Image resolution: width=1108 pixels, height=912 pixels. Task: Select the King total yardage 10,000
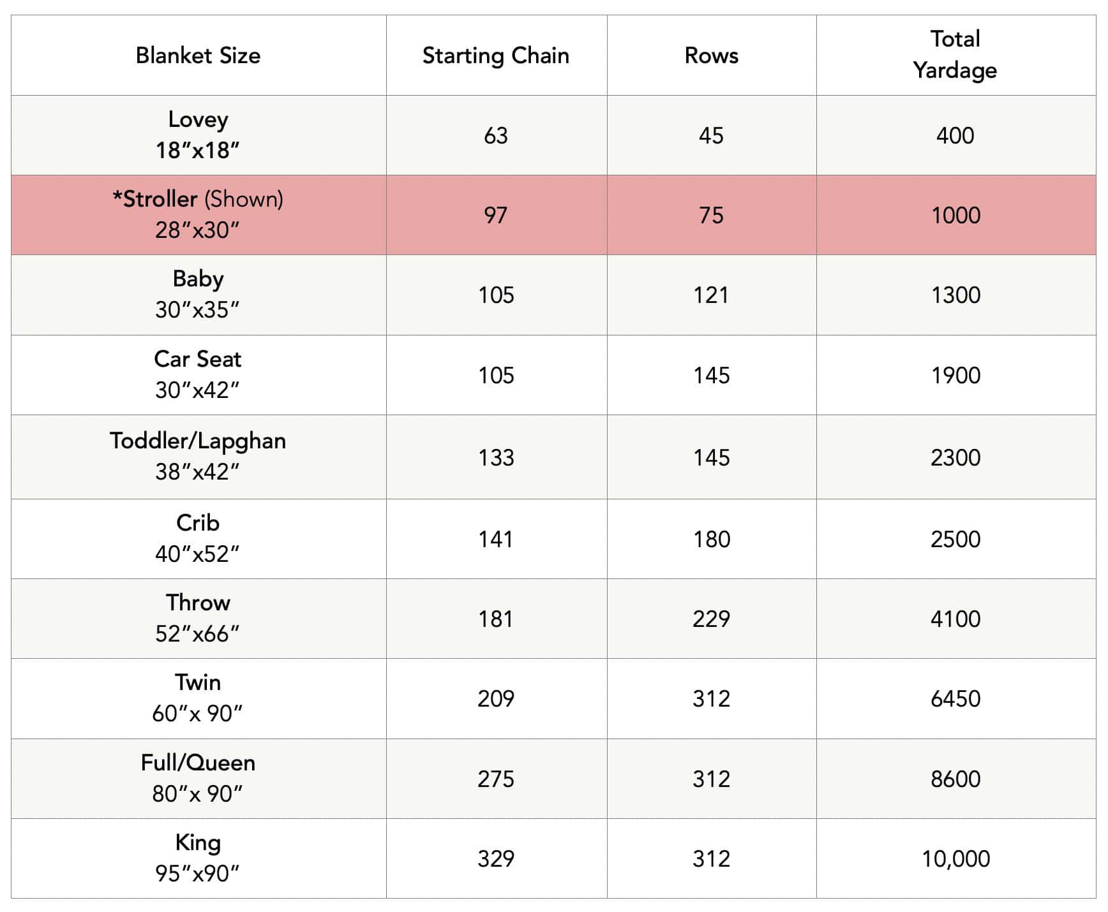pyautogui.click(x=956, y=859)
